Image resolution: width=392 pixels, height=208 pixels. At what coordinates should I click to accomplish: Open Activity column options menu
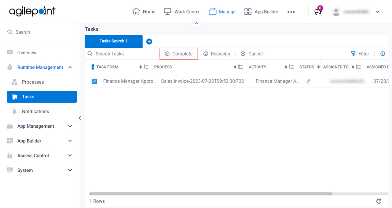292,67
